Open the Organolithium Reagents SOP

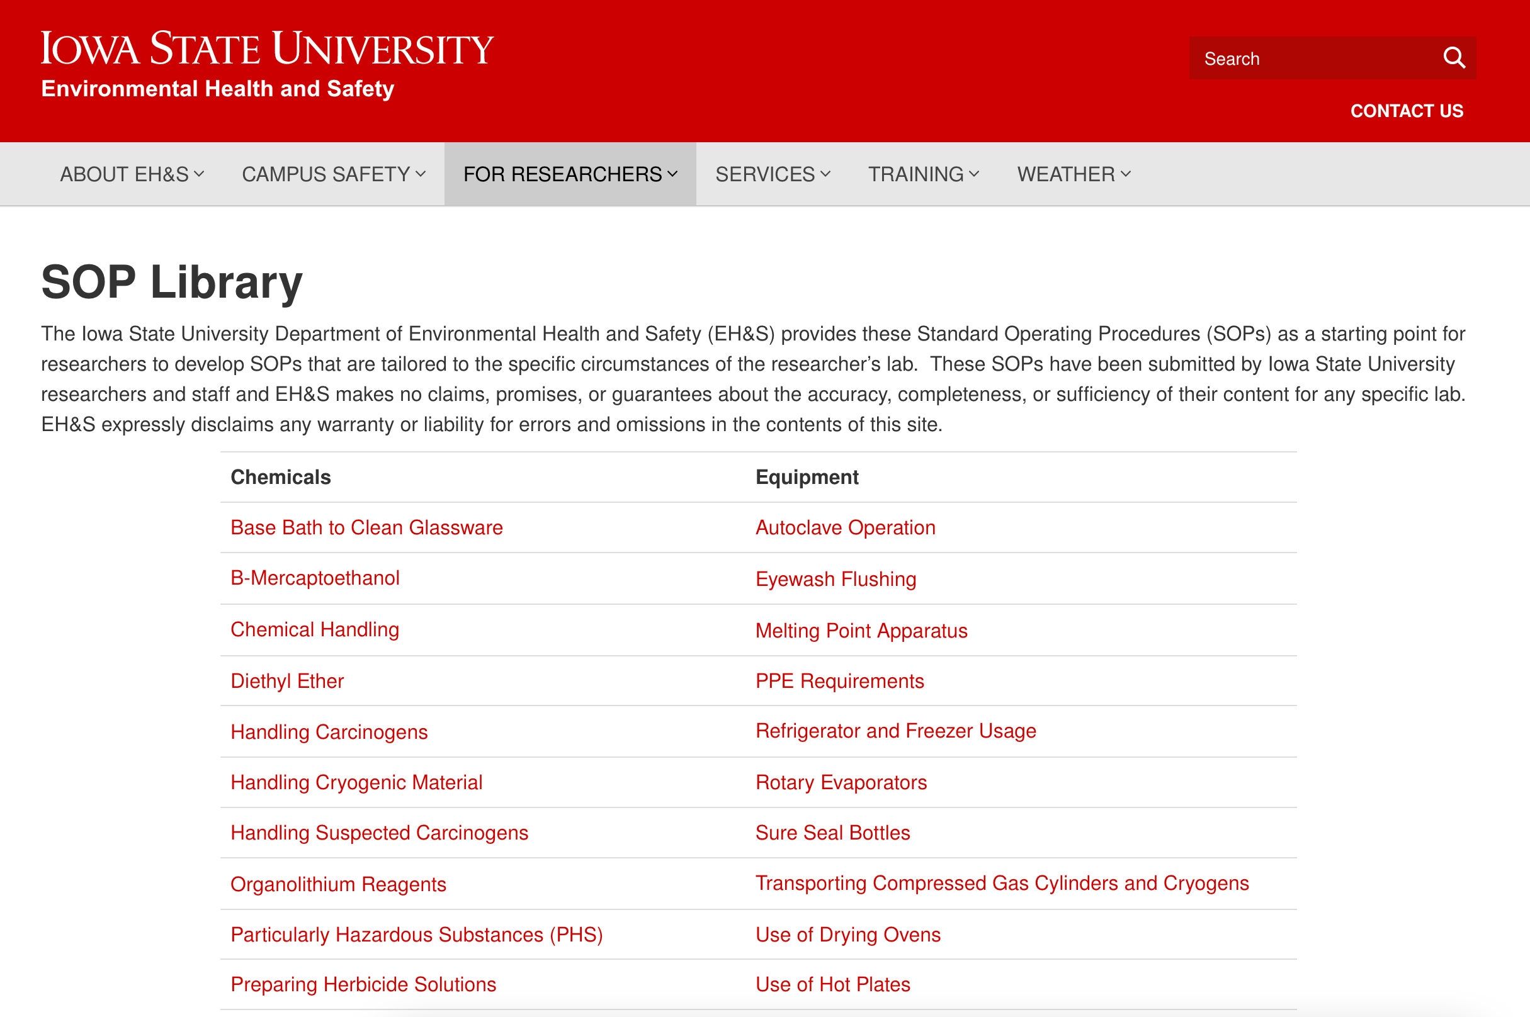338,884
